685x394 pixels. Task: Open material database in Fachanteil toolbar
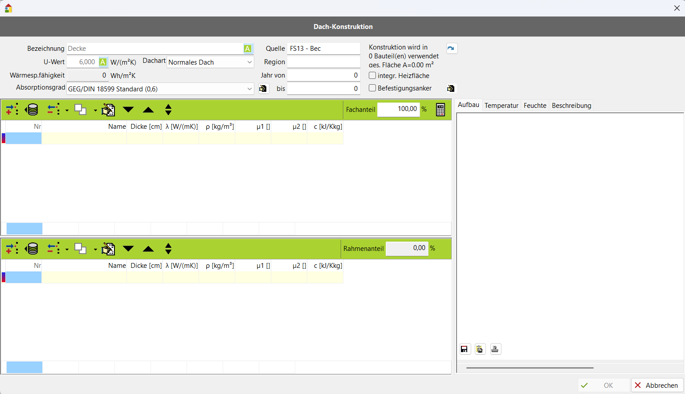pyautogui.click(x=32, y=110)
